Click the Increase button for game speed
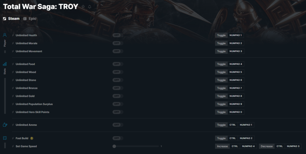306x154 pixels. click(222, 146)
